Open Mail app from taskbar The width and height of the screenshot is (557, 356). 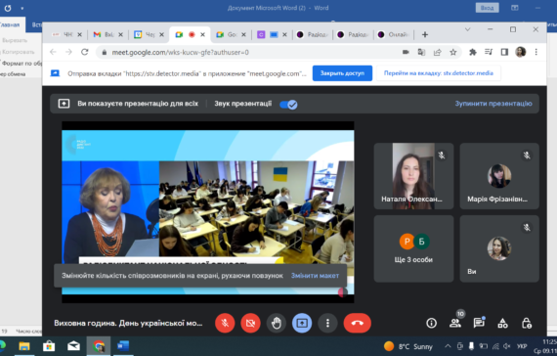[73, 346]
